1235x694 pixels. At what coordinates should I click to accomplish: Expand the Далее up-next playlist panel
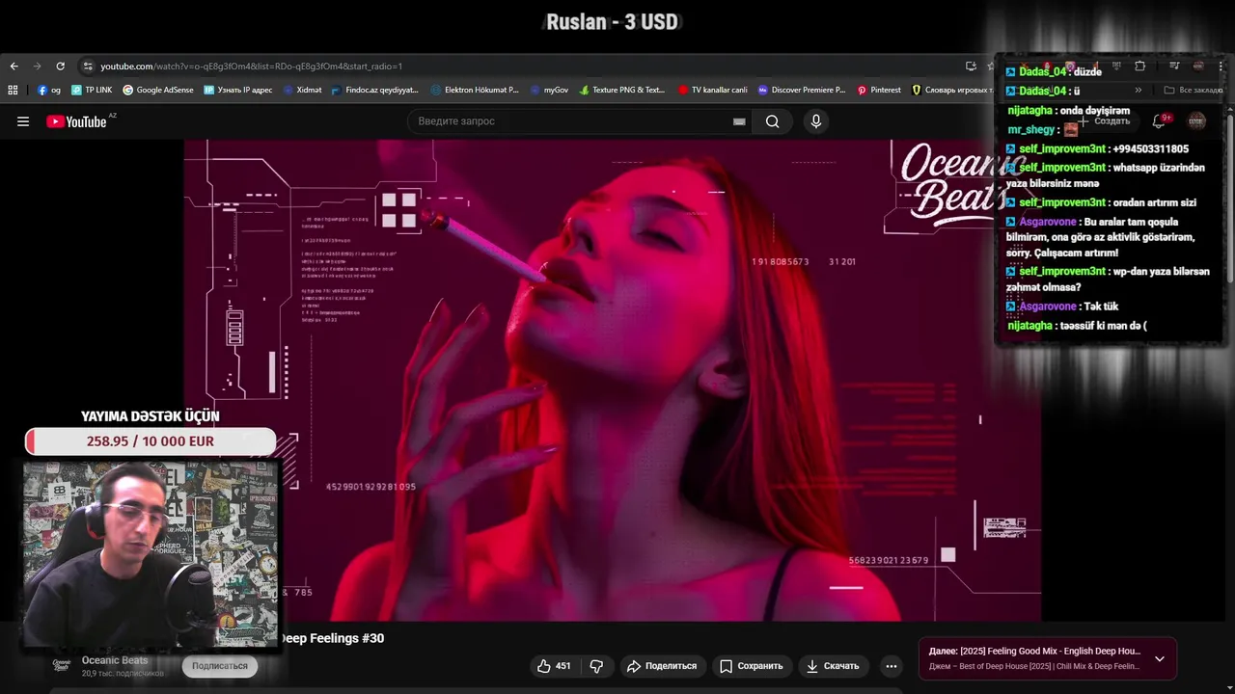[x=1160, y=659]
